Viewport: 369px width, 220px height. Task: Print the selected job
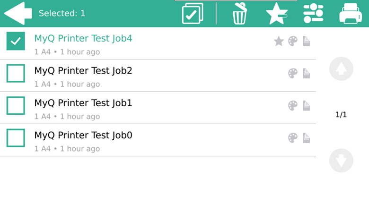(350, 13)
